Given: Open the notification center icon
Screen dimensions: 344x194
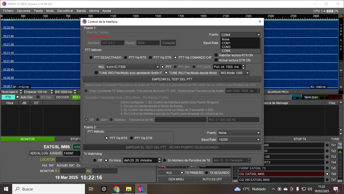Looking at the screenshot, I should coord(336,189).
